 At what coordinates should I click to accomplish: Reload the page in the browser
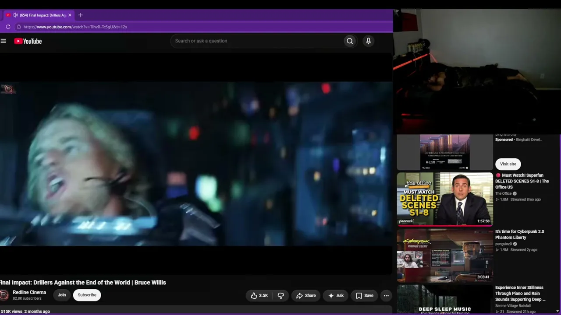click(x=8, y=27)
